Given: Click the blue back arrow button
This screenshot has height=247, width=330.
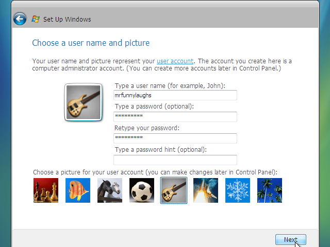Looking at the screenshot, I should pos(20,20).
